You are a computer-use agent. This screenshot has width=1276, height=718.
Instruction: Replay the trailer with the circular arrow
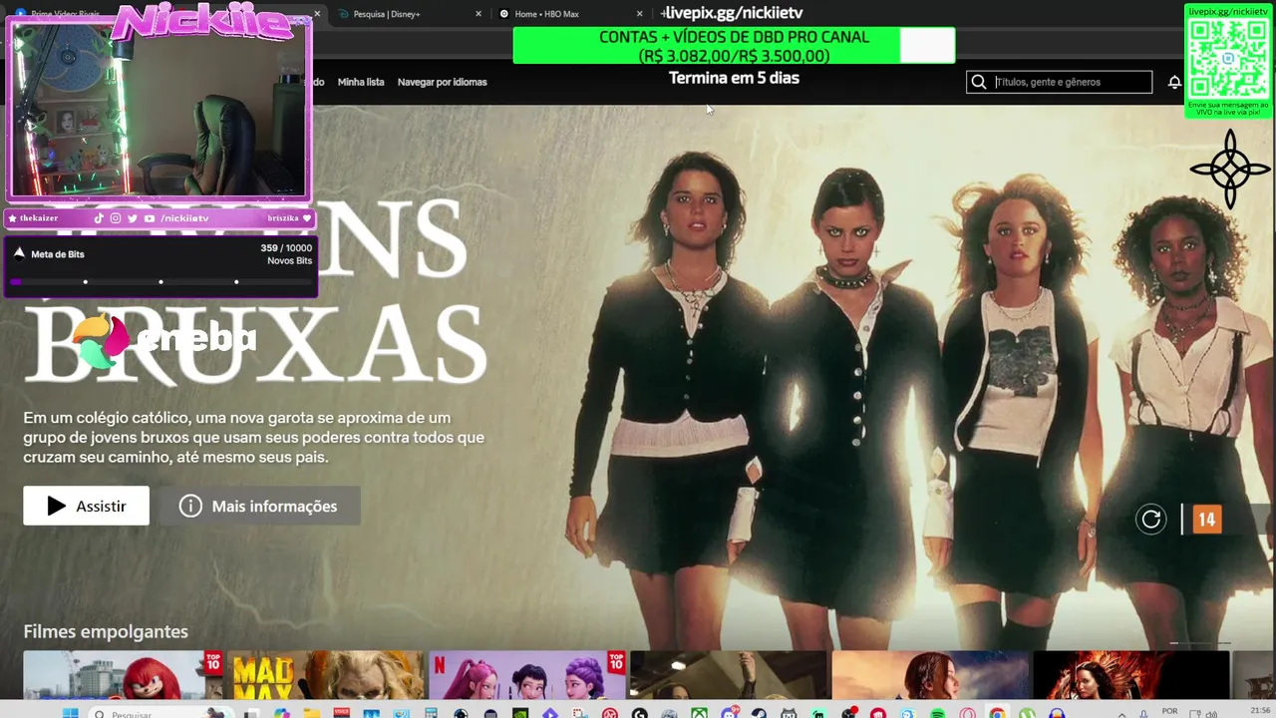pyautogui.click(x=1151, y=519)
